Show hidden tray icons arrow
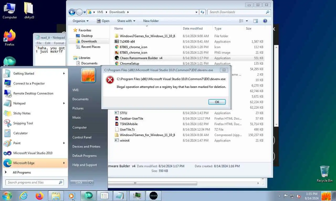The image size is (336, 201). (280, 196)
